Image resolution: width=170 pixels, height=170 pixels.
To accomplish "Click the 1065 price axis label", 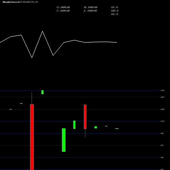I will [163, 97].
